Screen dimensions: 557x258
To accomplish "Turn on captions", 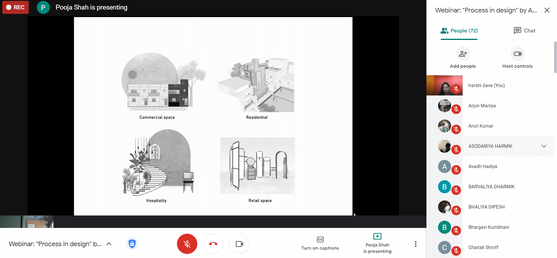I will 320,244.
